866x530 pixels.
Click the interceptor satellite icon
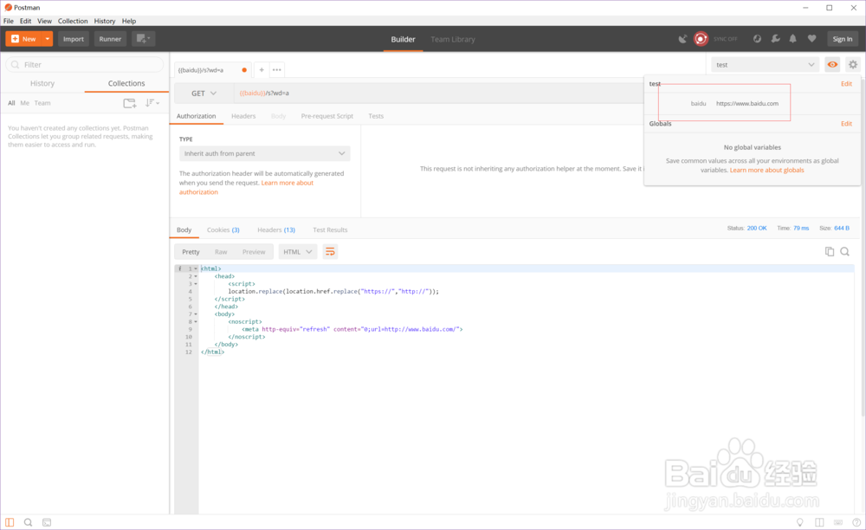[683, 39]
